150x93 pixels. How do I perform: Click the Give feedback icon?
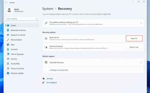(x=43, y=82)
